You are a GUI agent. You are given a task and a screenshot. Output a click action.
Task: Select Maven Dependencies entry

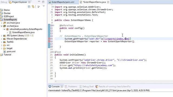point(17,39)
